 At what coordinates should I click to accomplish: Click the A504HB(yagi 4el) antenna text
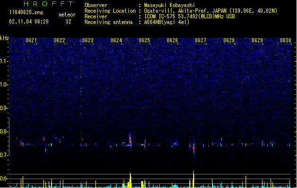[x=167, y=22]
